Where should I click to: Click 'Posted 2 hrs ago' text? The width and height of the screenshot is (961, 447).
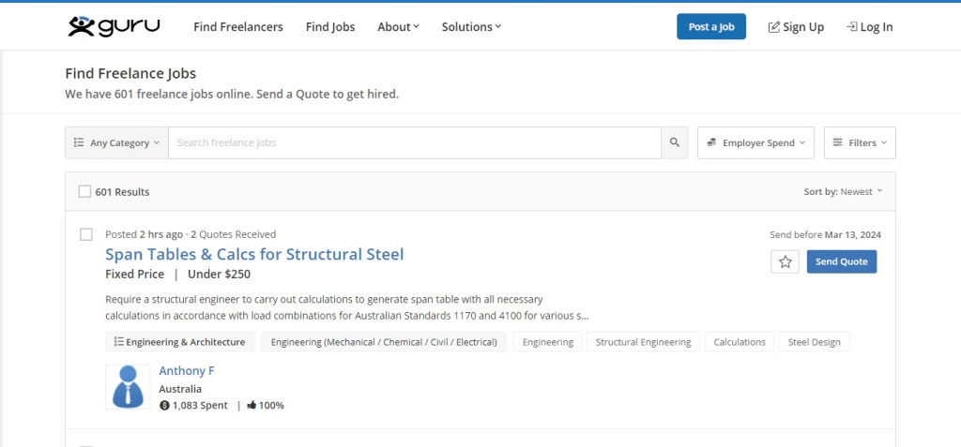click(144, 234)
